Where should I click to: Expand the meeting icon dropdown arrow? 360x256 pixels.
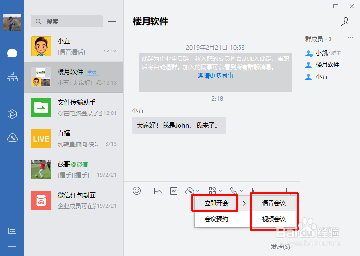pyautogui.click(x=198, y=191)
